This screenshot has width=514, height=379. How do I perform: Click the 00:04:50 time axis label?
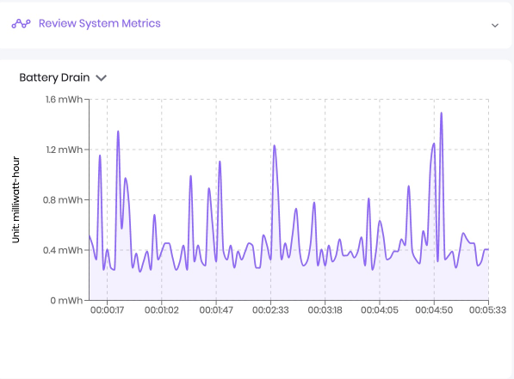tap(434, 310)
